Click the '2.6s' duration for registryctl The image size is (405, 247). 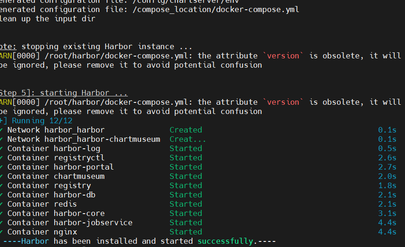387,158
